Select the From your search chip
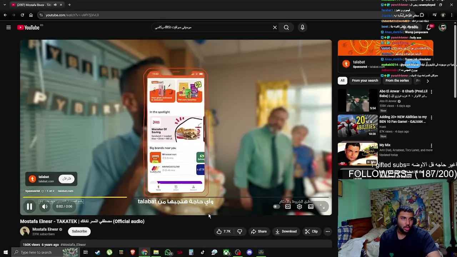The image size is (457, 257). pos(365,80)
